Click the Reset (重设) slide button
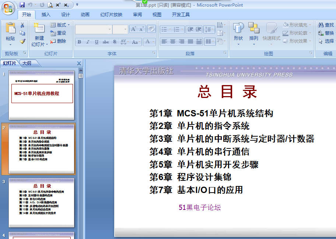336x239 pixels. click(58, 33)
